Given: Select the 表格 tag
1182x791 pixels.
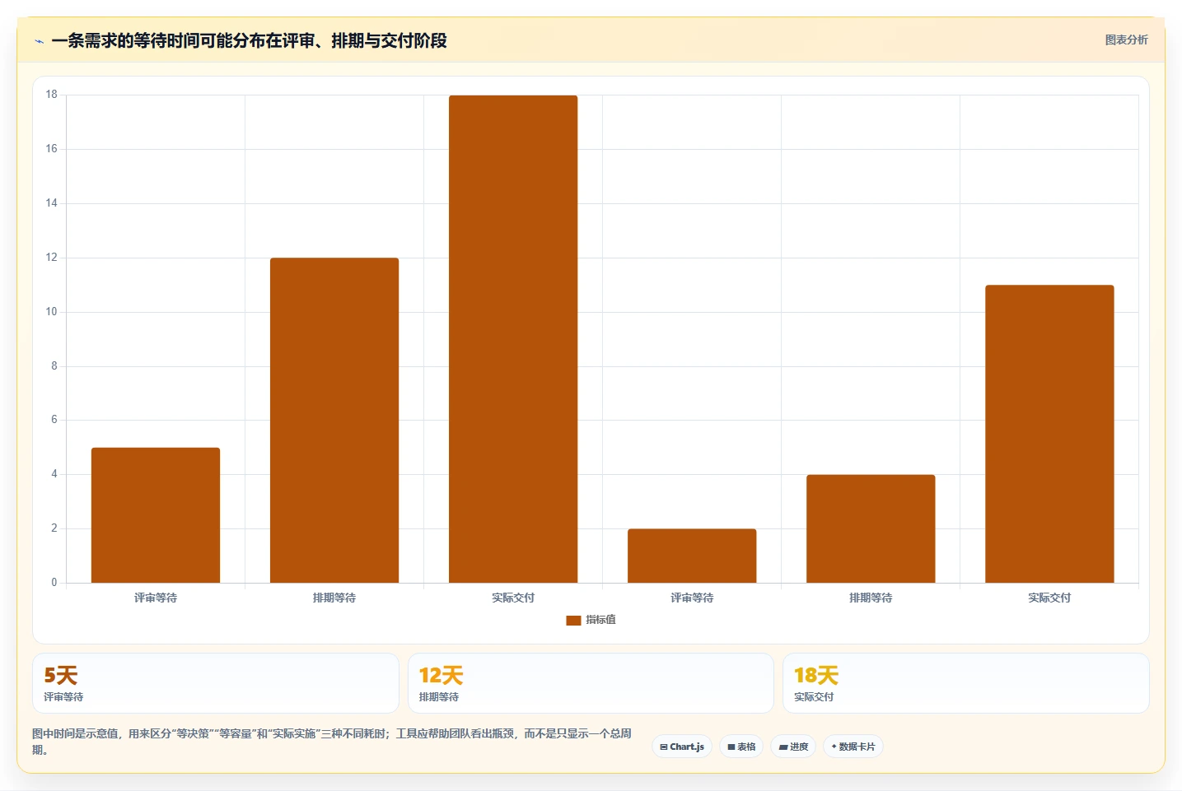Looking at the screenshot, I should [x=741, y=747].
